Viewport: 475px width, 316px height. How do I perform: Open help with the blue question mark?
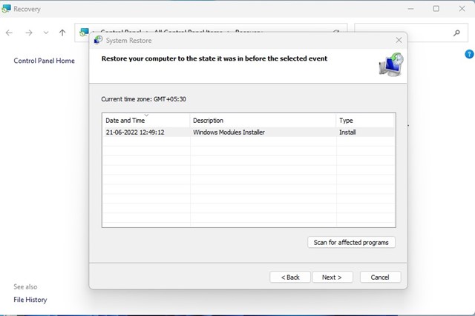469,54
